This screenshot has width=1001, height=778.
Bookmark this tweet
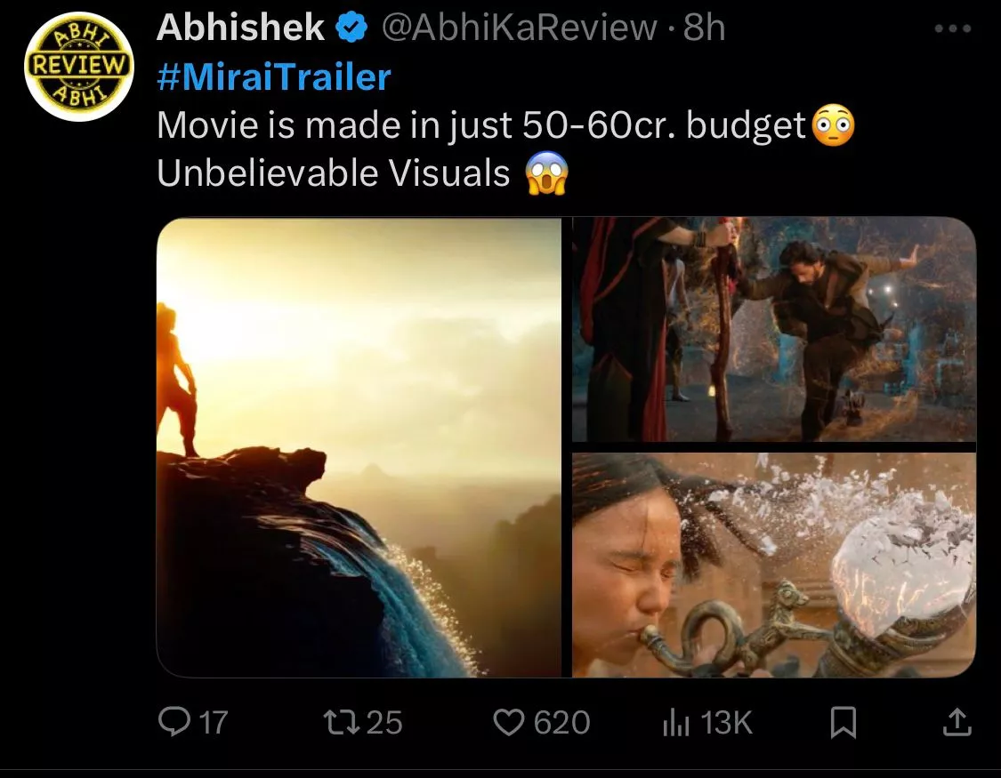(x=843, y=722)
